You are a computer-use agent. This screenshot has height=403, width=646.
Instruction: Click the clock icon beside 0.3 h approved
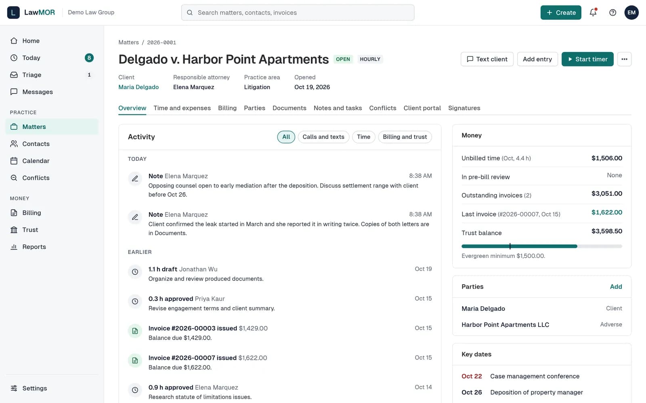[x=135, y=301]
